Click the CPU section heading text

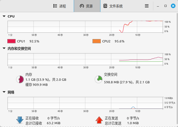click(x=11, y=17)
